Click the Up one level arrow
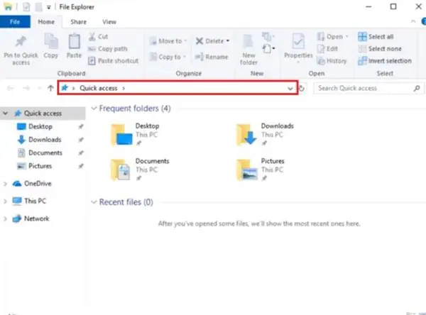The height and width of the screenshot is (315, 426). pos(50,88)
